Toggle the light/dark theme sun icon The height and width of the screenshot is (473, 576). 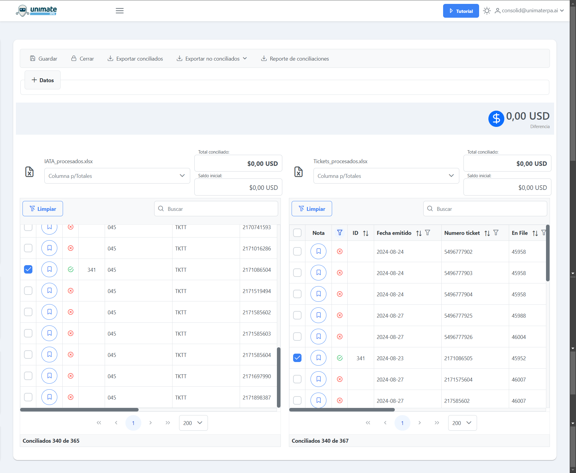(487, 11)
